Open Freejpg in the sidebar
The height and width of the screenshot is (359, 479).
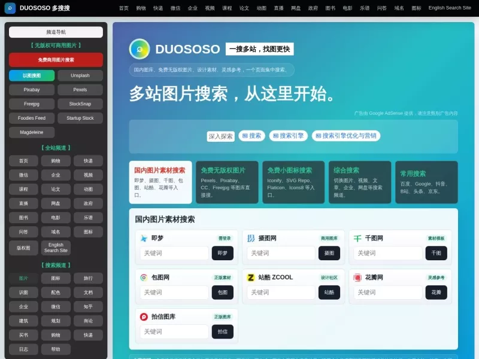[32, 104]
